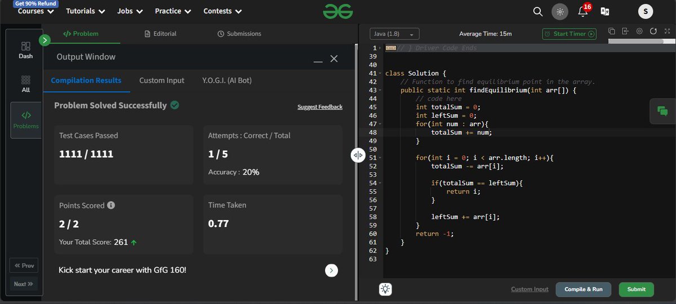Select the Problems sidebar item
This screenshot has height=304, width=676.
coord(26,120)
